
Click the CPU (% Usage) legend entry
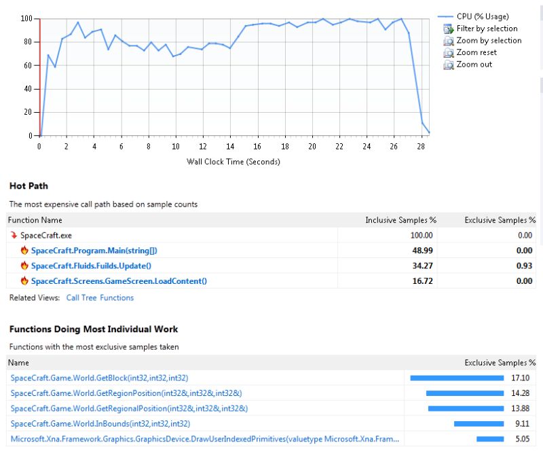coord(473,16)
